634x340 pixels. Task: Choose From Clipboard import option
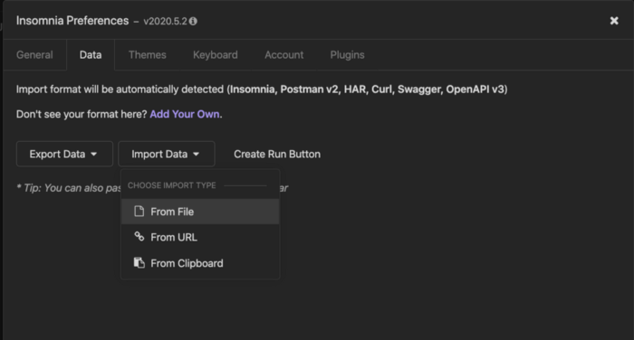point(200,263)
